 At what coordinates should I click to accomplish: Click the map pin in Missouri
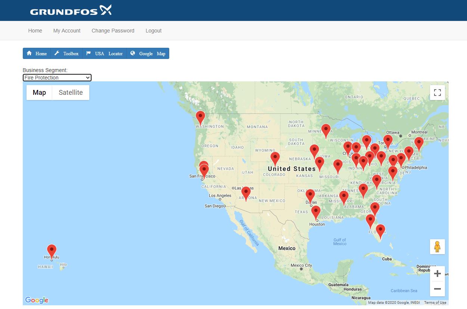click(338, 166)
